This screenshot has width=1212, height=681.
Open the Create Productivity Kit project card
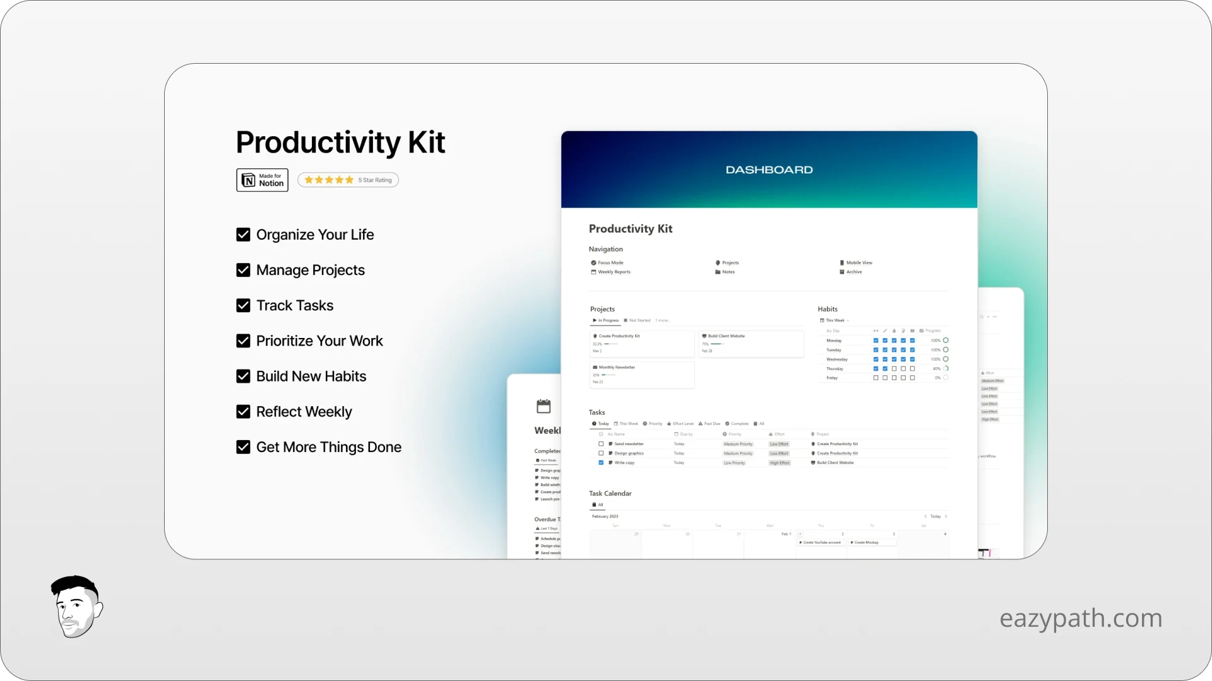coord(642,344)
